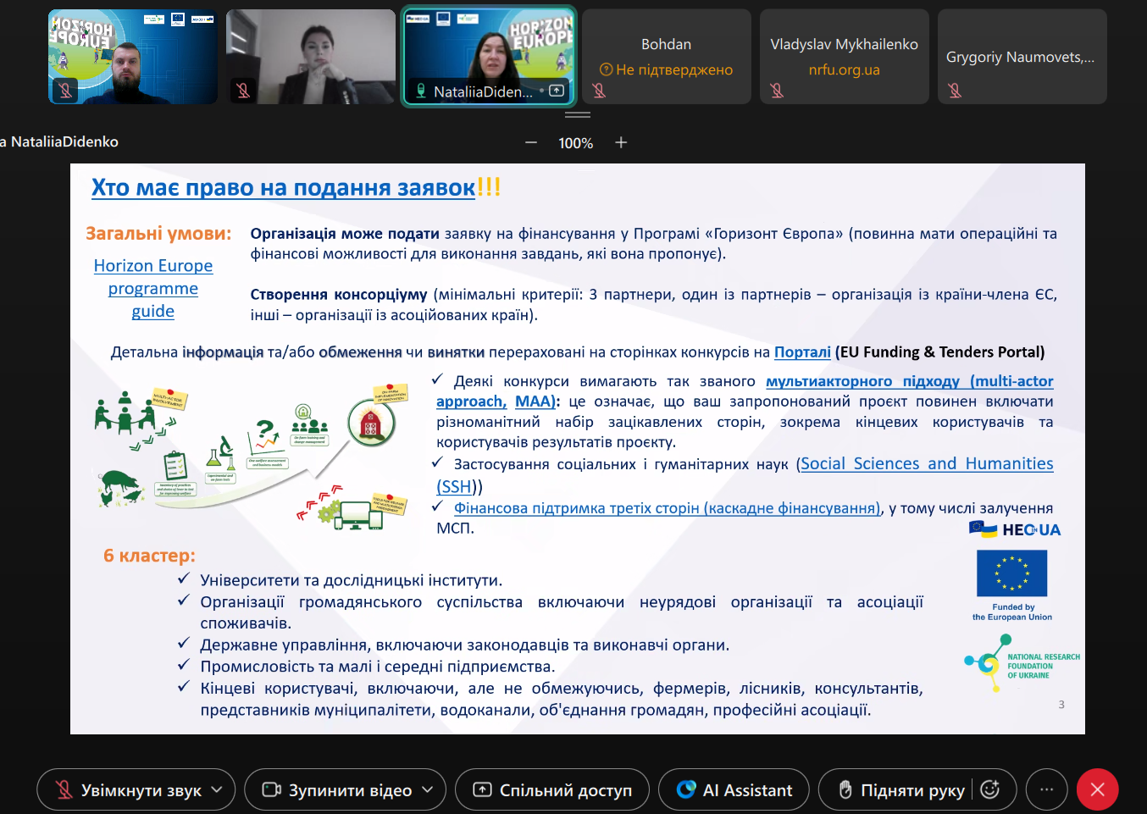
Task: Expand audio options arrow next to Увімкнути звук
Action: pos(217,789)
